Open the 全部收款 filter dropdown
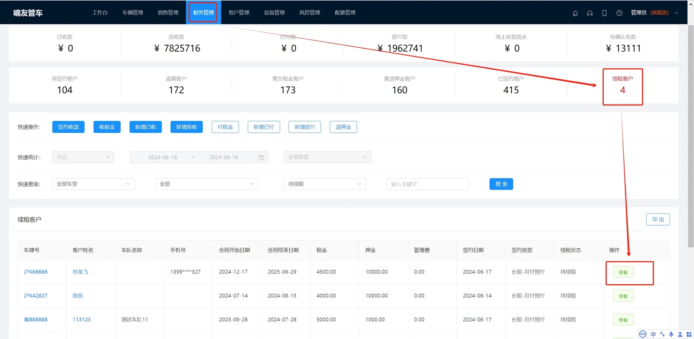Viewport: 694px width, 339px height. 327,157
